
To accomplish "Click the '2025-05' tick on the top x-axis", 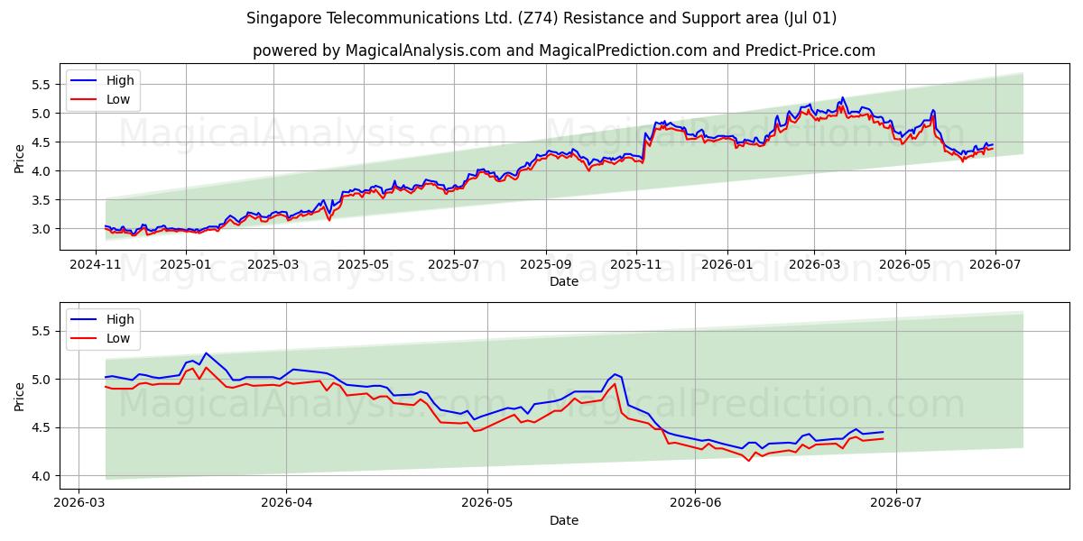I will coord(364,265).
